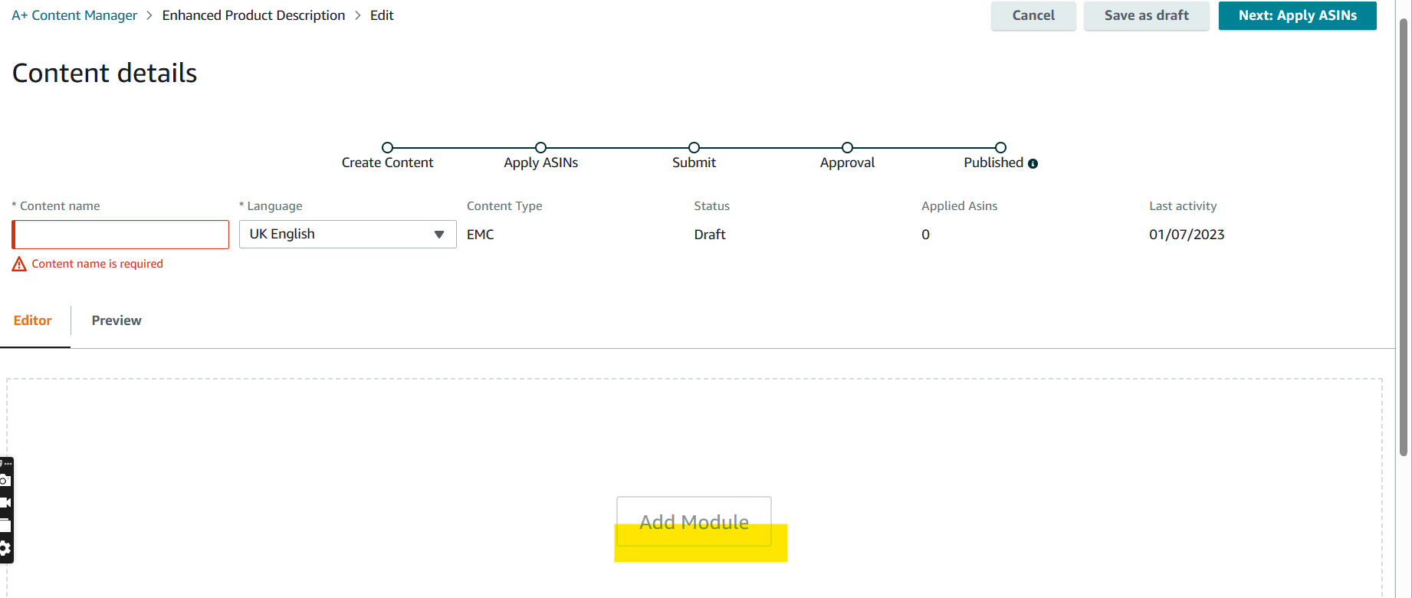Screen dimensions: 1412x598
Task: Switch to the Preview tab
Action: coord(117,320)
